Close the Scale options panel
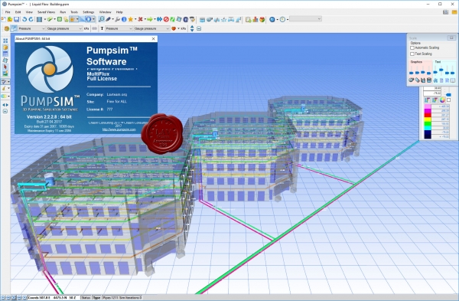 pyautogui.click(x=451, y=38)
